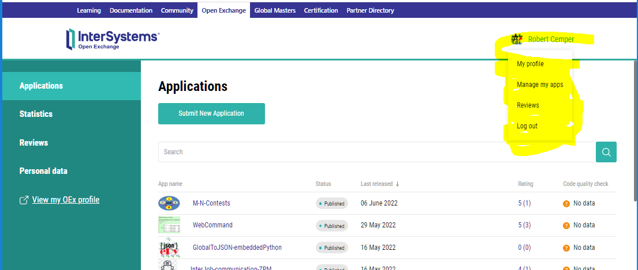Image resolution: width=638 pixels, height=270 pixels.
Task: Go to the Documentation tab
Action: coord(131,10)
